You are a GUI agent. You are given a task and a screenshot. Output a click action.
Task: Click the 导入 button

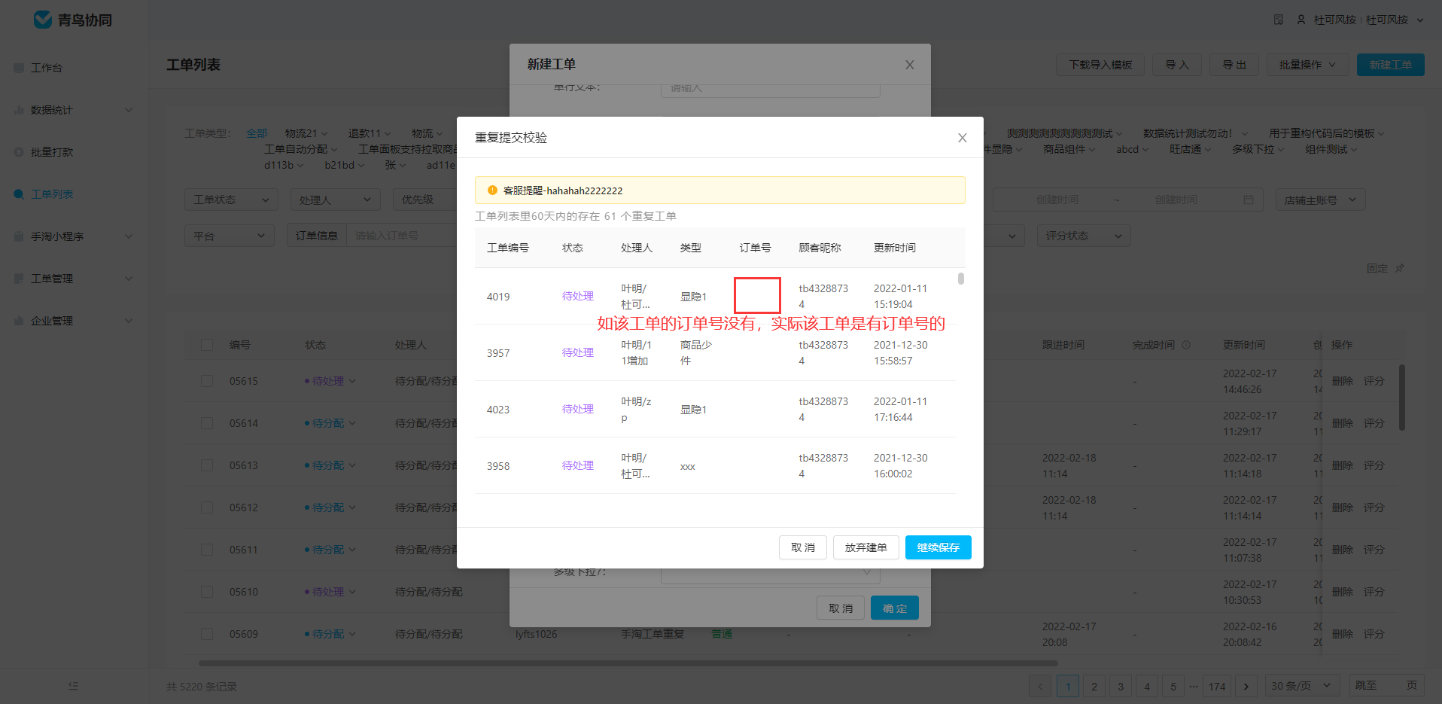[x=1177, y=65]
